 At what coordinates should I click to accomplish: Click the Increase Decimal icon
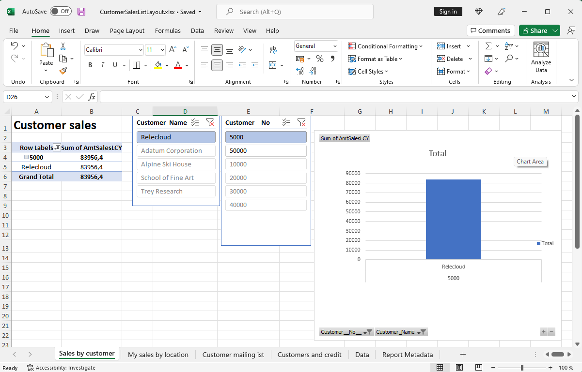(300, 71)
